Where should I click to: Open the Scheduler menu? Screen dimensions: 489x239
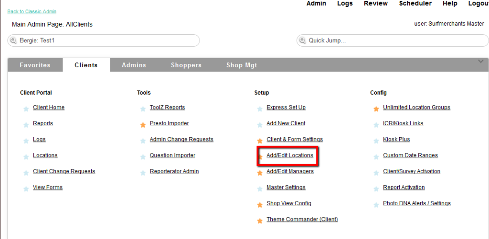pyautogui.click(x=415, y=3)
